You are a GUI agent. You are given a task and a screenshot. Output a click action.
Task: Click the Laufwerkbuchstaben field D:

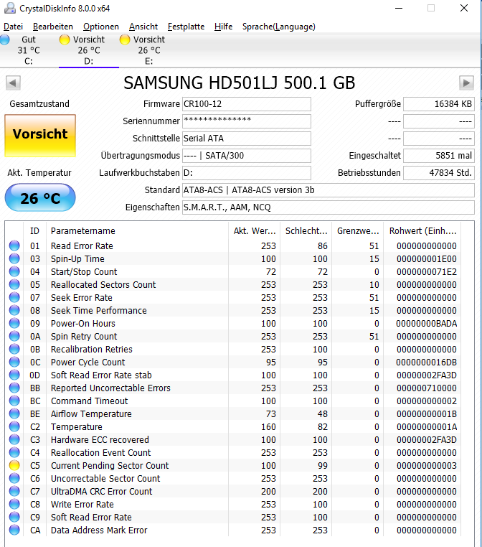click(x=247, y=173)
